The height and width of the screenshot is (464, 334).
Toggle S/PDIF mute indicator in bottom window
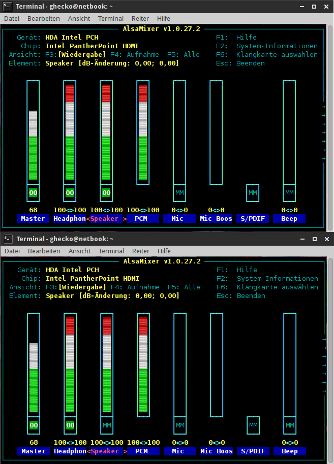point(253,425)
